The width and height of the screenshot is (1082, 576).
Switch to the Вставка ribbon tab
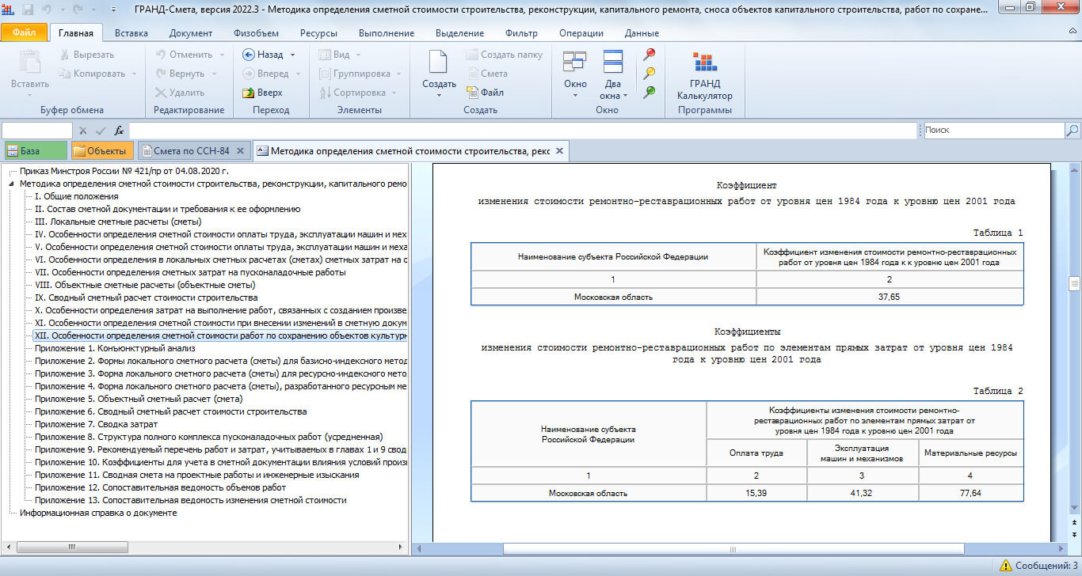point(131,33)
